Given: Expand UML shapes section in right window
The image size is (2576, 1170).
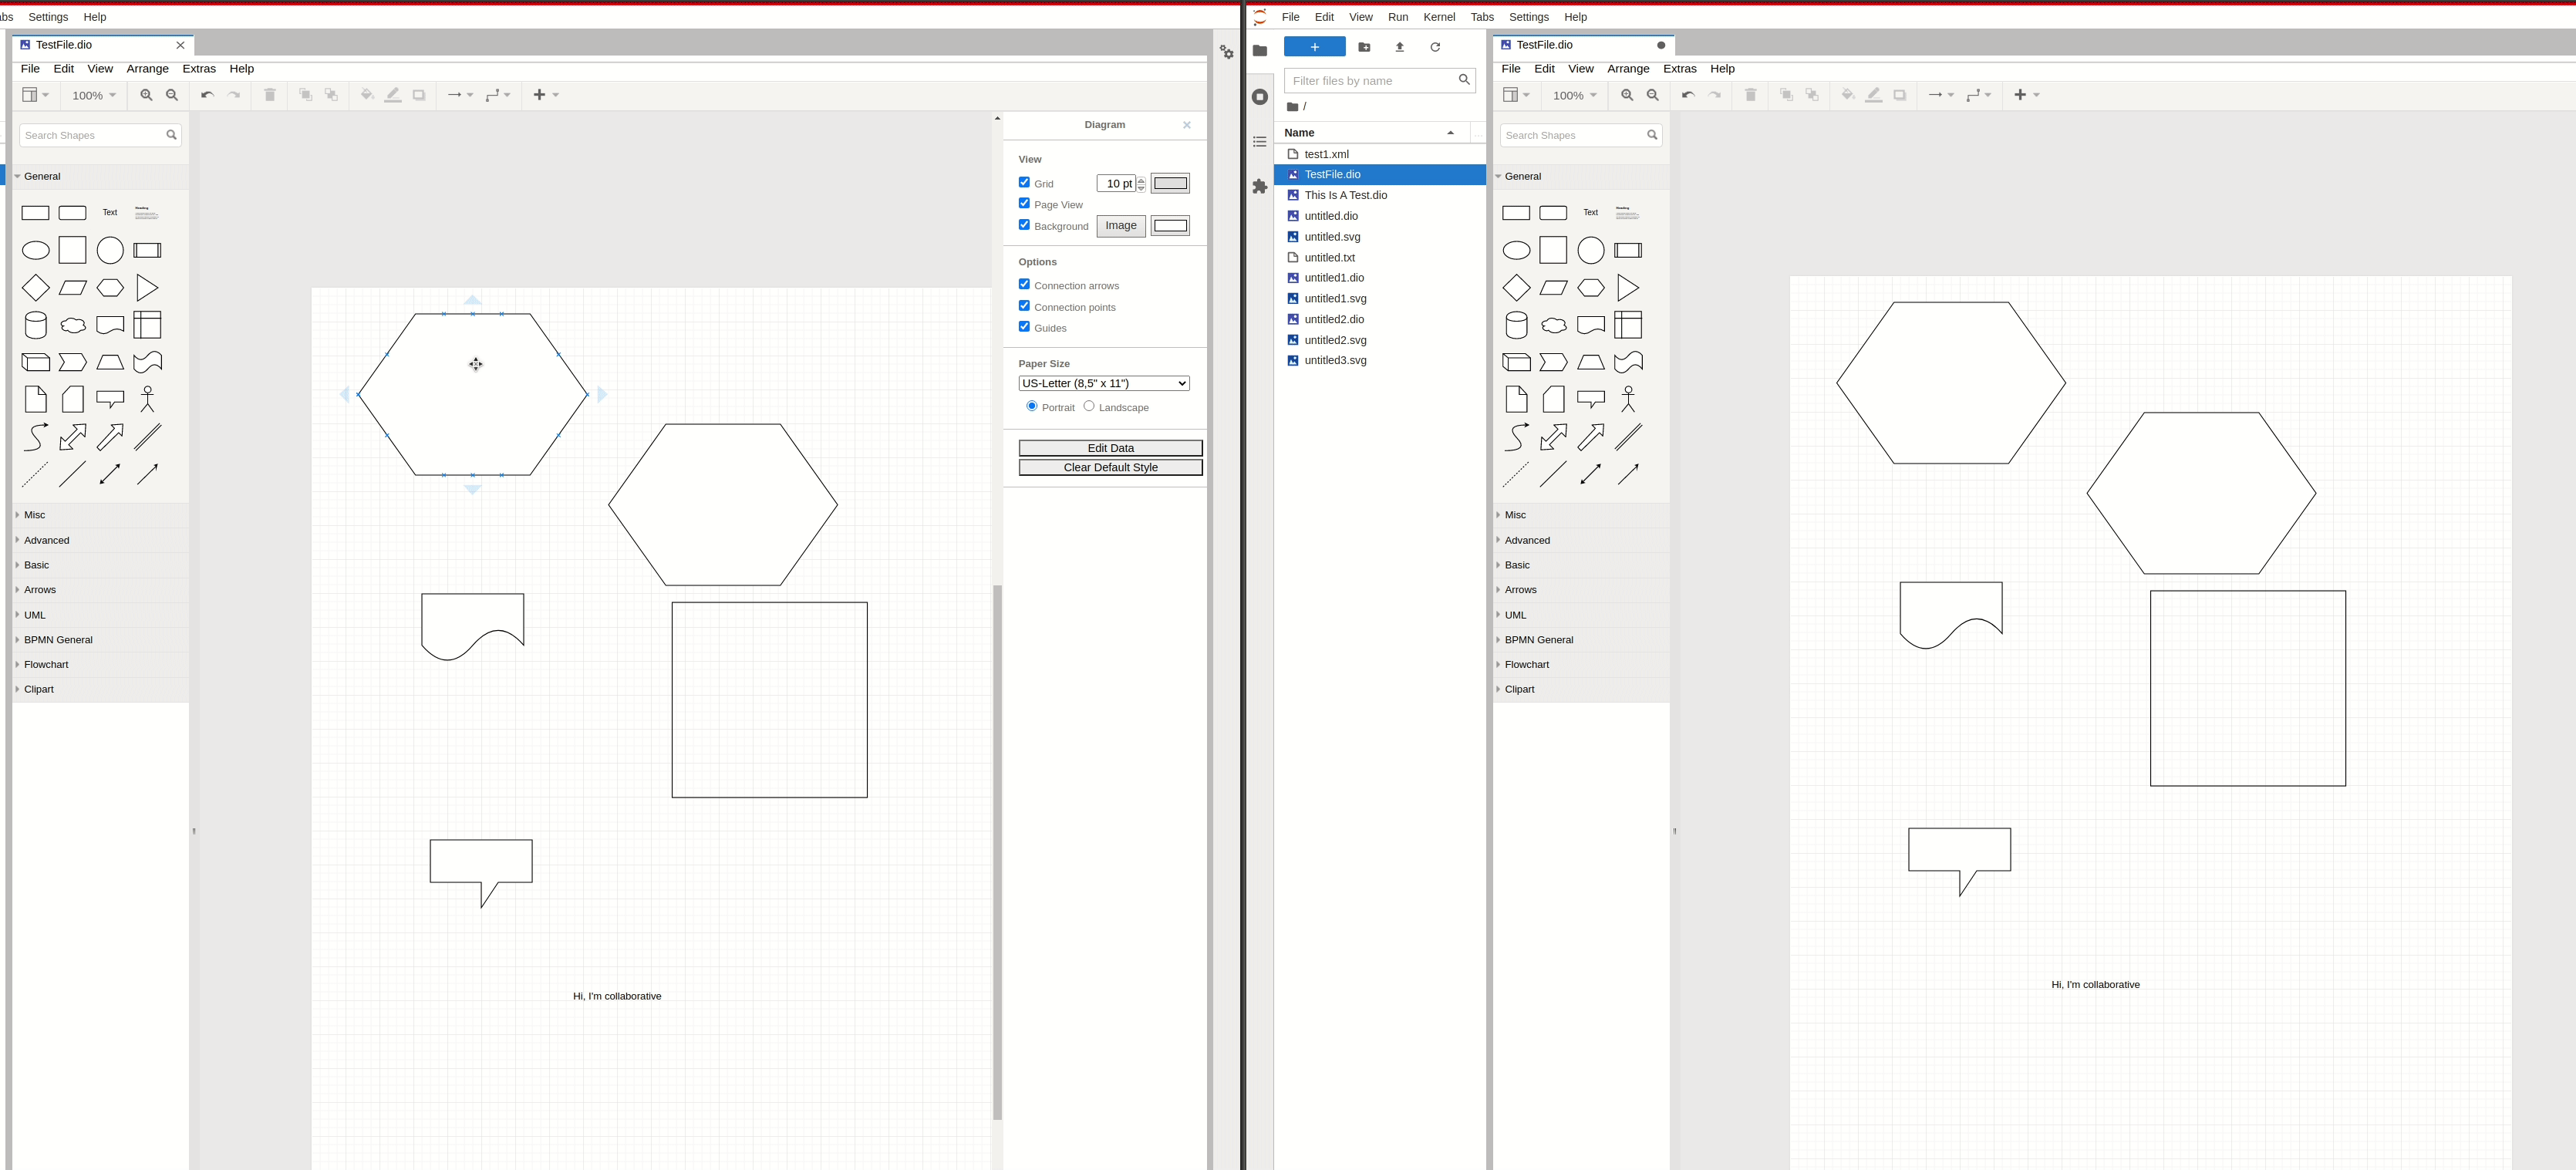Looking at the screenshot, I should pyautogui.click(x=1581, y=615).
